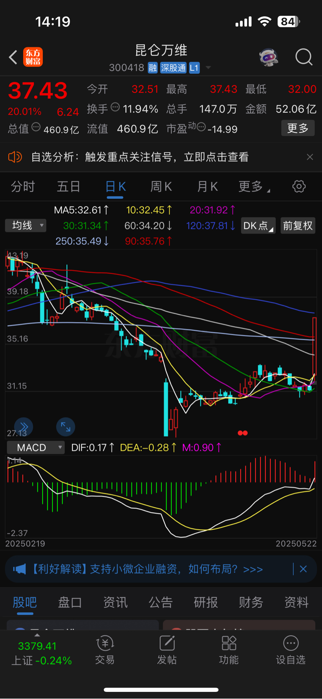Tap DEA:-0.28 MACD value

(148, 448)
